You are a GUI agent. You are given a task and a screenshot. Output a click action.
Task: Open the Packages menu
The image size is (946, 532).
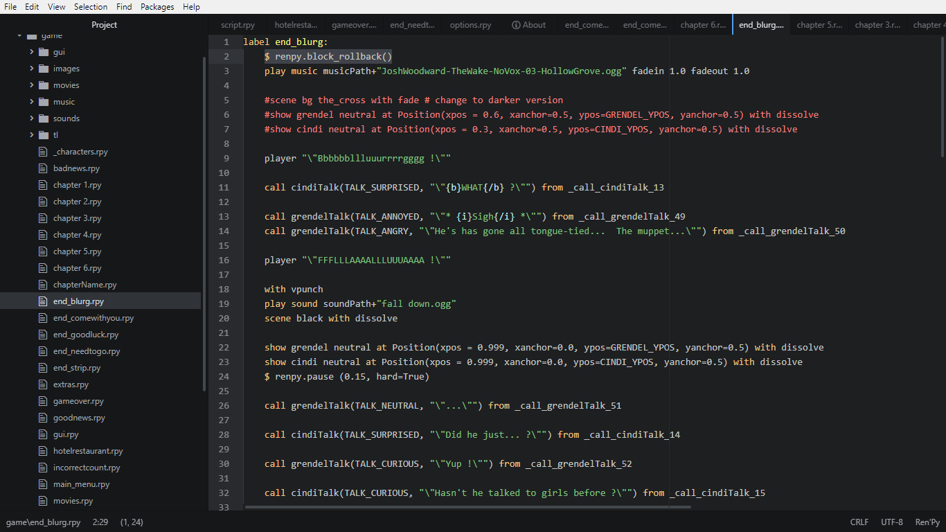(x=157, y=7)
